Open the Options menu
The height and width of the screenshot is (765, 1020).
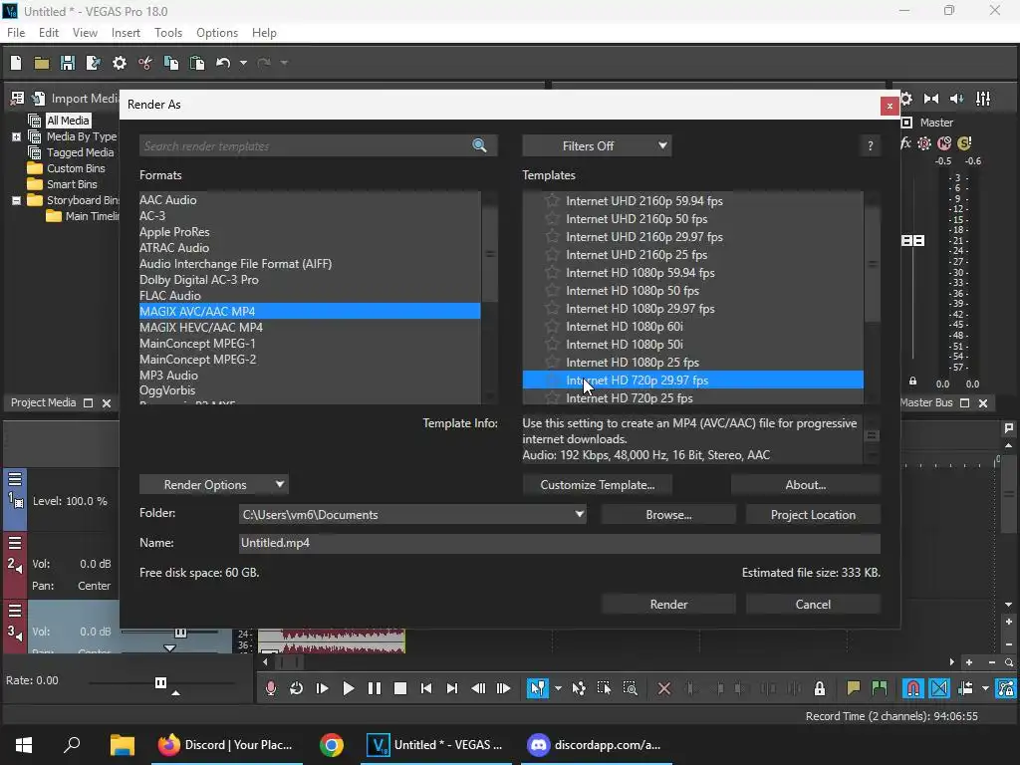pyautogui.click(x=216, y=33)
